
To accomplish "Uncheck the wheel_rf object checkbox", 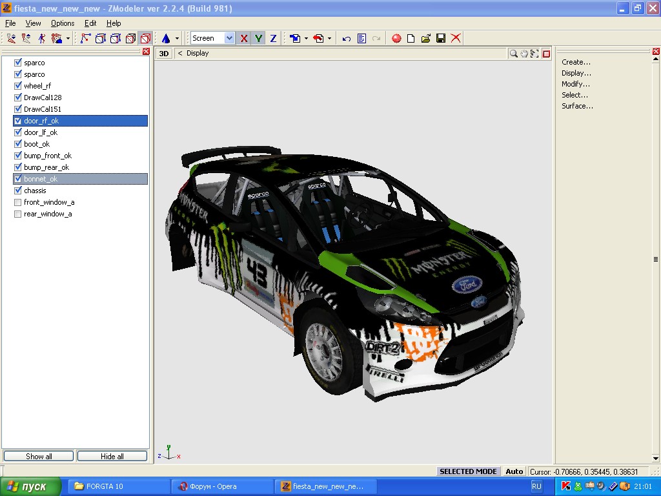I will [x=17, y=86].
